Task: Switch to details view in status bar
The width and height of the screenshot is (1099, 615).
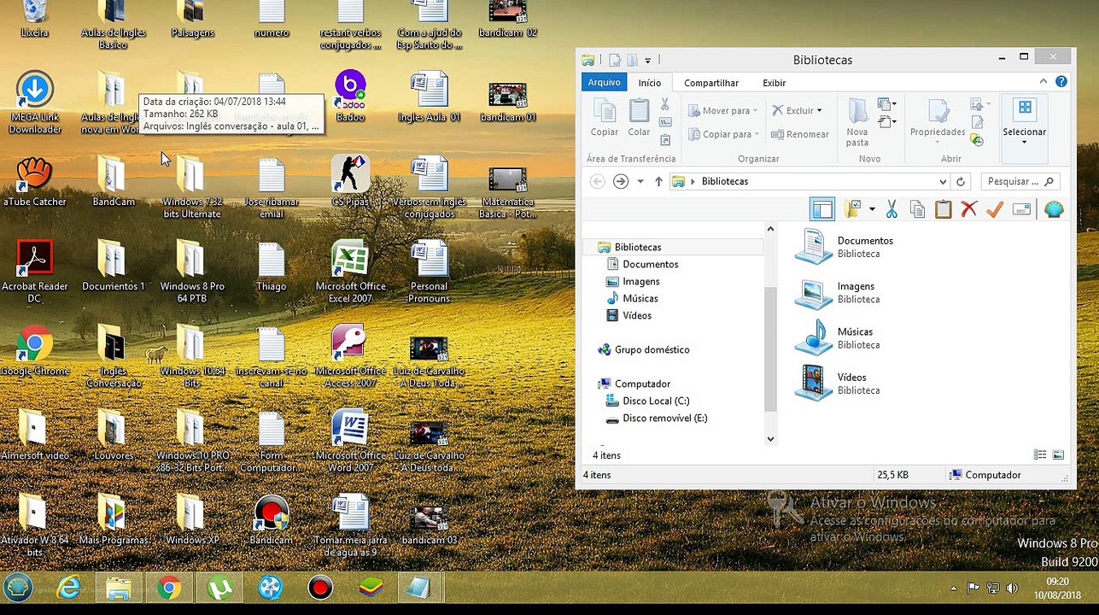Action: coord(1040,455)
